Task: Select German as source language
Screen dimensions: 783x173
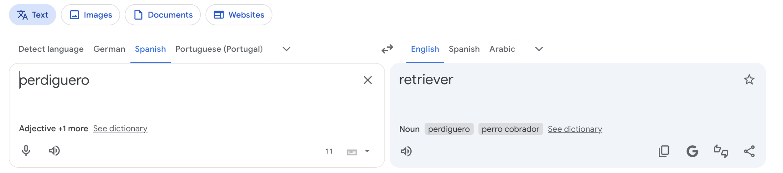Action: point(109,49)
